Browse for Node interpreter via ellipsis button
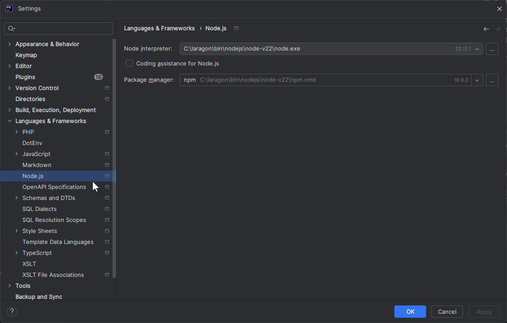The height and width of the screenshot is (323, 507). (x=492, y=49)
